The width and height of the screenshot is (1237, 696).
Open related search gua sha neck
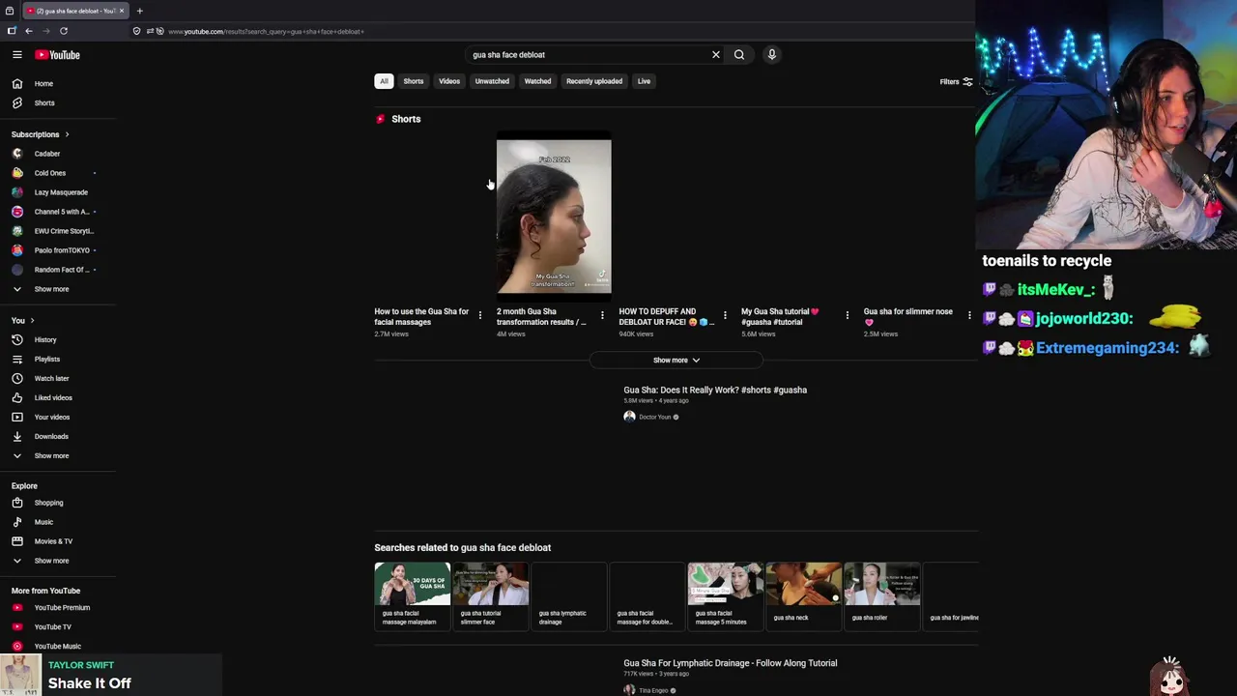point(804,595)
